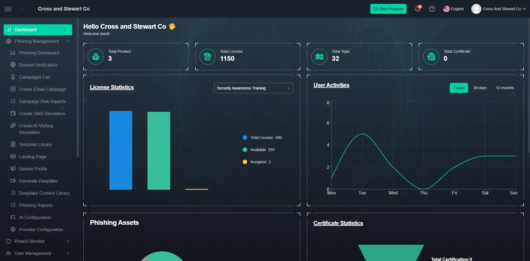Open the User Activities link

[331, 85]
